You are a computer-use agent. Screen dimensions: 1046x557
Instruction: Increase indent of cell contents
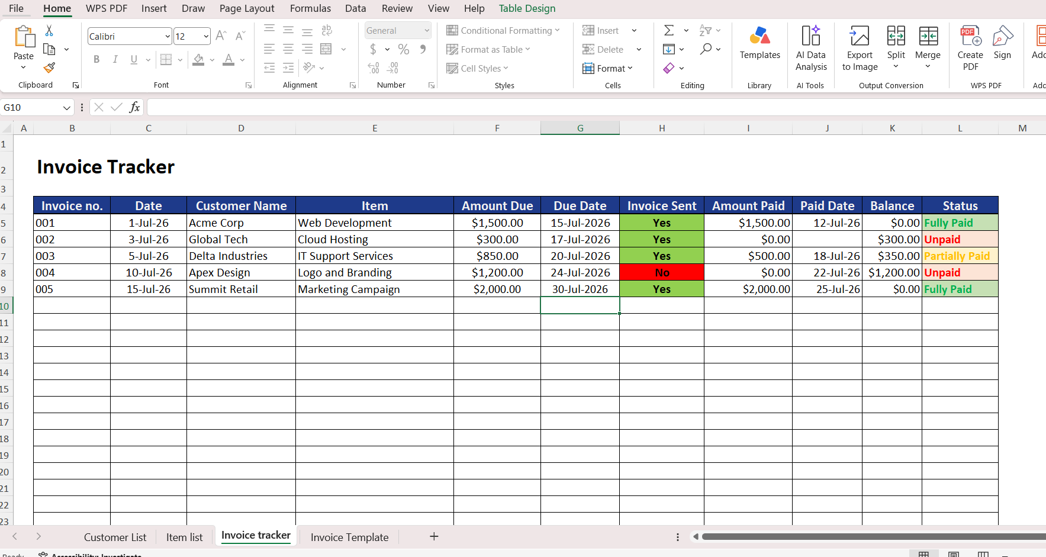[x=288, y=68]
